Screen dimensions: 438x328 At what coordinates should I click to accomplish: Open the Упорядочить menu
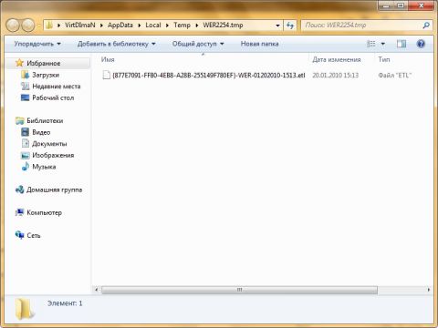pos(37,44)
